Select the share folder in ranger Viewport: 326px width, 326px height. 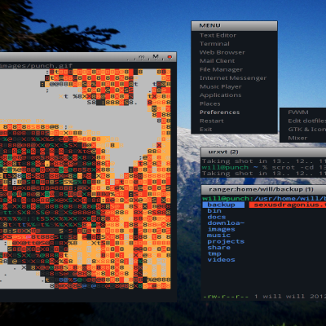point(218,248)
